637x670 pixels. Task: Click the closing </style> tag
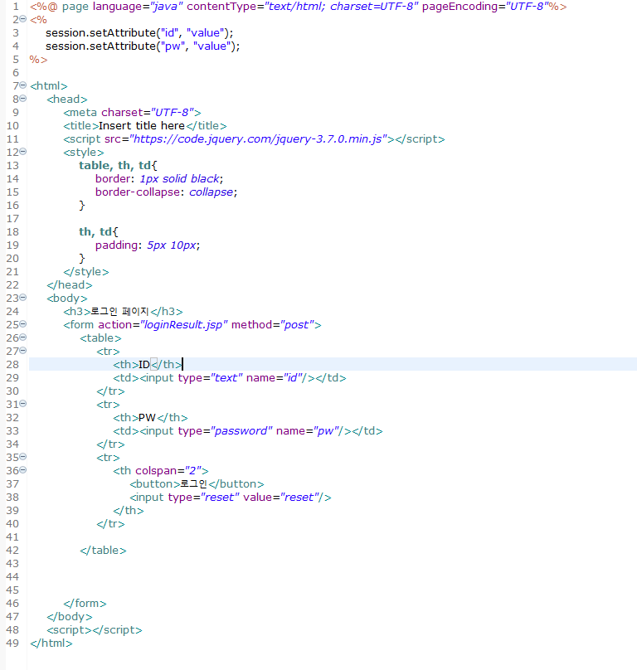pyautogui.click(x=86, y=271)
